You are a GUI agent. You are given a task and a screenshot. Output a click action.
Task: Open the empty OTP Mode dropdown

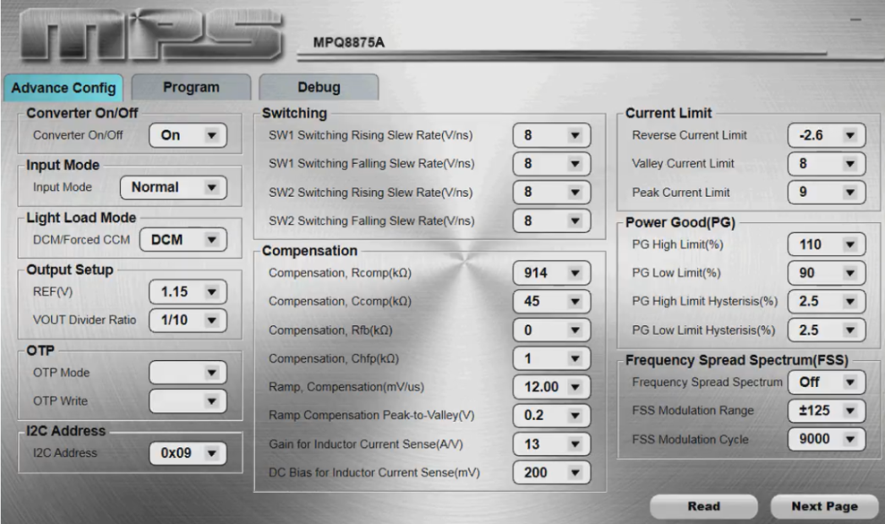pyautogui.click(x=188, y=373)
